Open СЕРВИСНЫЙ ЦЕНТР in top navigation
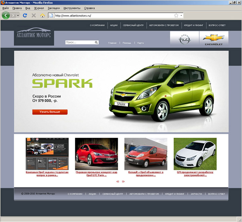Image resolution: width=242 pixels, height=222 pixels. (x=133, y=25)
